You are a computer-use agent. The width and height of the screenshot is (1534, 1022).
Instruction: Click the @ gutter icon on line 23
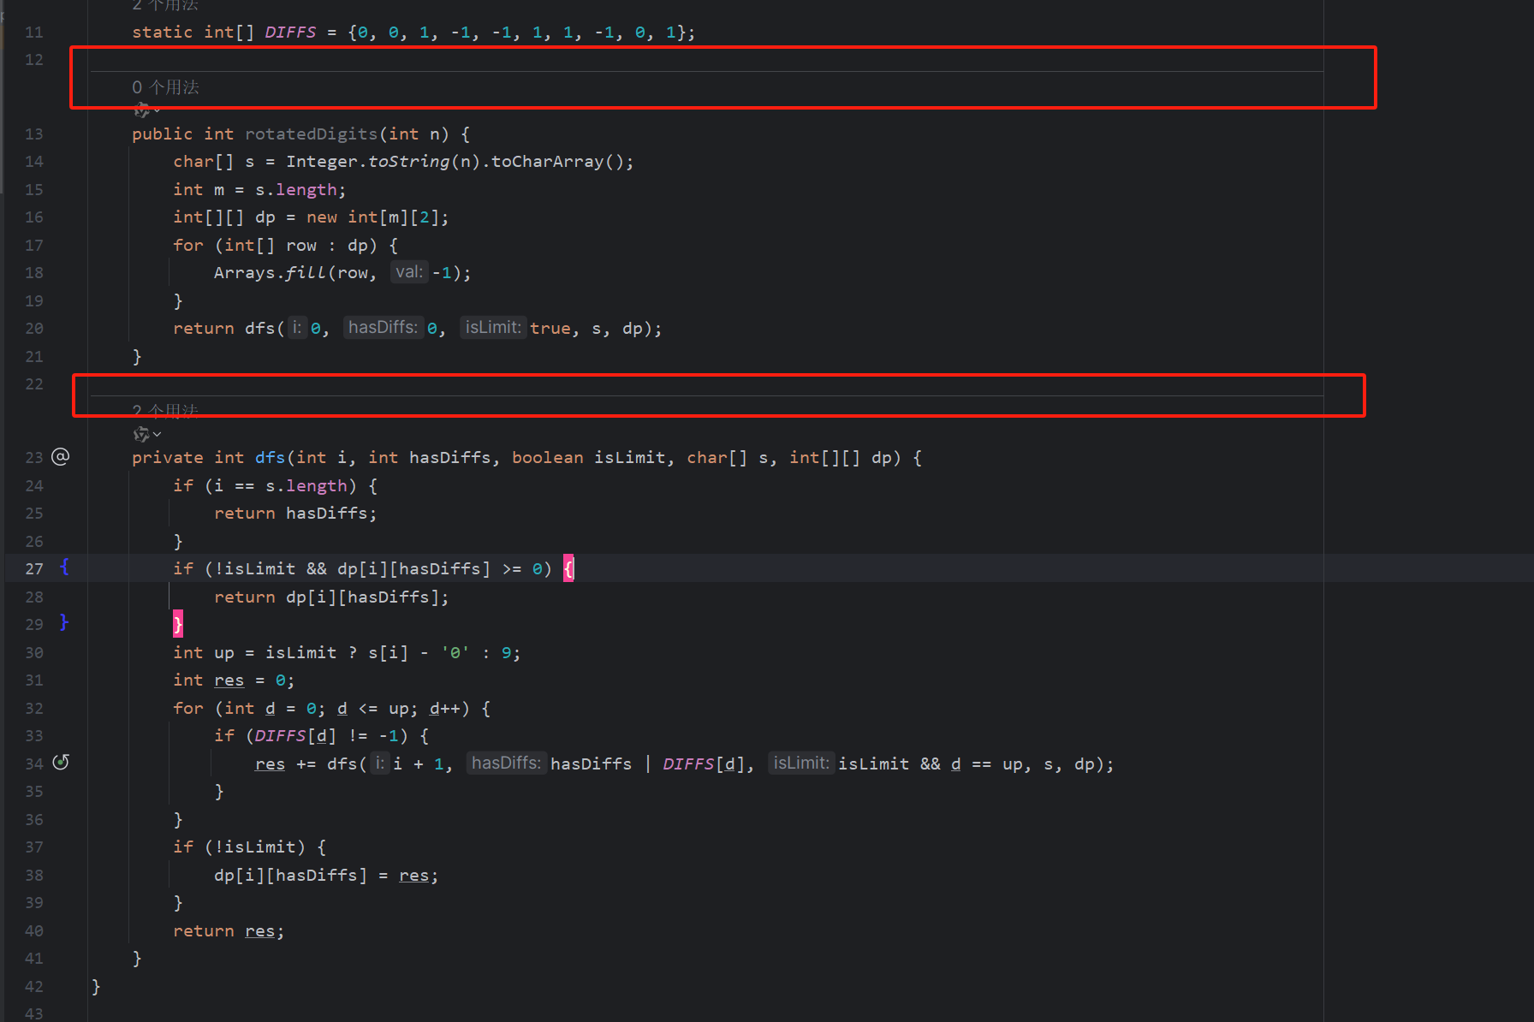(61, 457)
